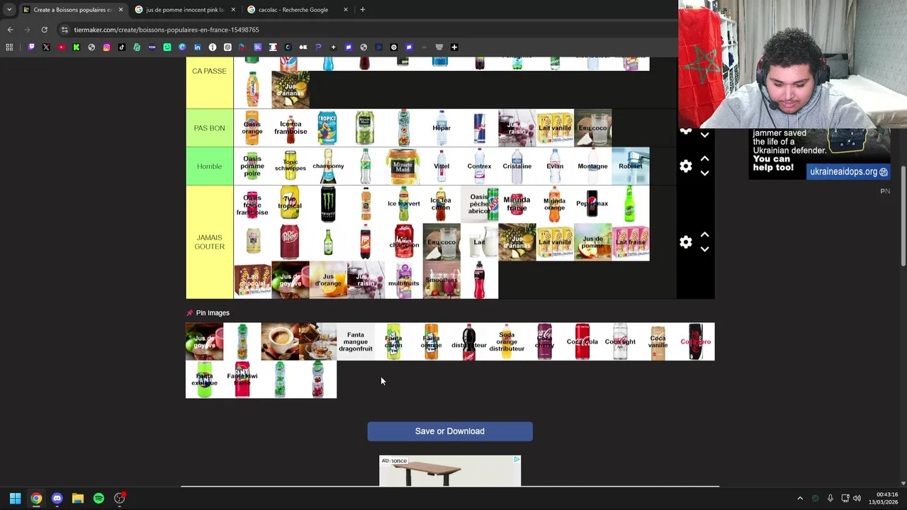Click the Save or Download button

click(450, 431)
